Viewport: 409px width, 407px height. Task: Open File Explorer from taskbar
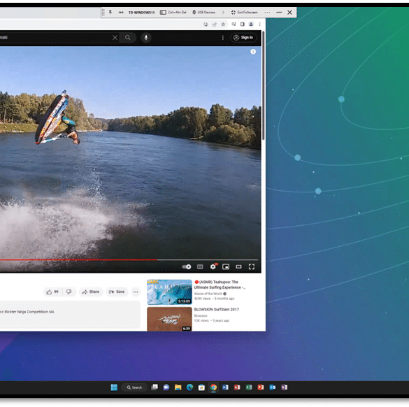point(178,387)
